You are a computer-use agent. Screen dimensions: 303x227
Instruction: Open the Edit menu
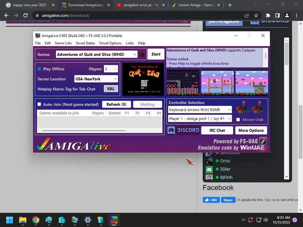tap(48, 43)
